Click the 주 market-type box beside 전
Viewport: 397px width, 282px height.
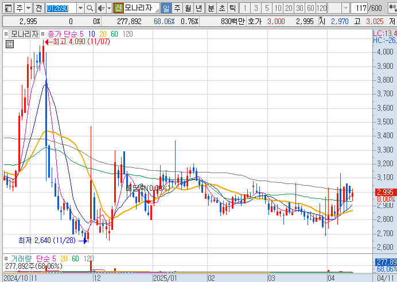pyautogui.click(x=20, y=8)
